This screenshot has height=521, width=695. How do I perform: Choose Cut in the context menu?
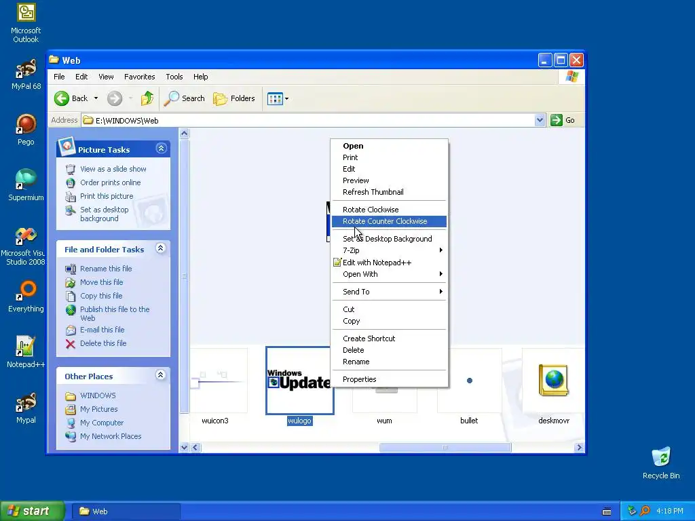pos(389,309)
